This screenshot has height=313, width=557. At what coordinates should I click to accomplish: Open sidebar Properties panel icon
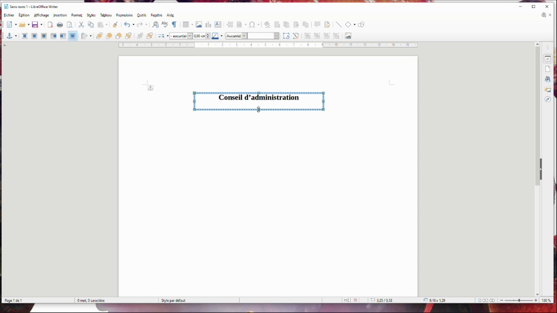pos(547,59)
